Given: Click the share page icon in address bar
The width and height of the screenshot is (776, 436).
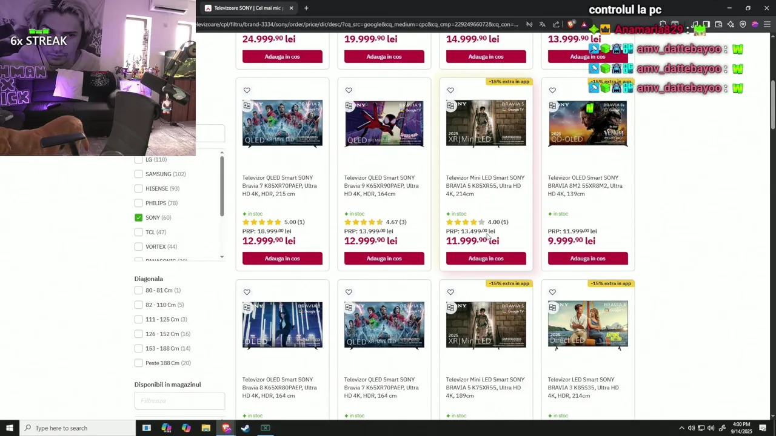Looking at the screenshot, I should click(x=556, y=24).
